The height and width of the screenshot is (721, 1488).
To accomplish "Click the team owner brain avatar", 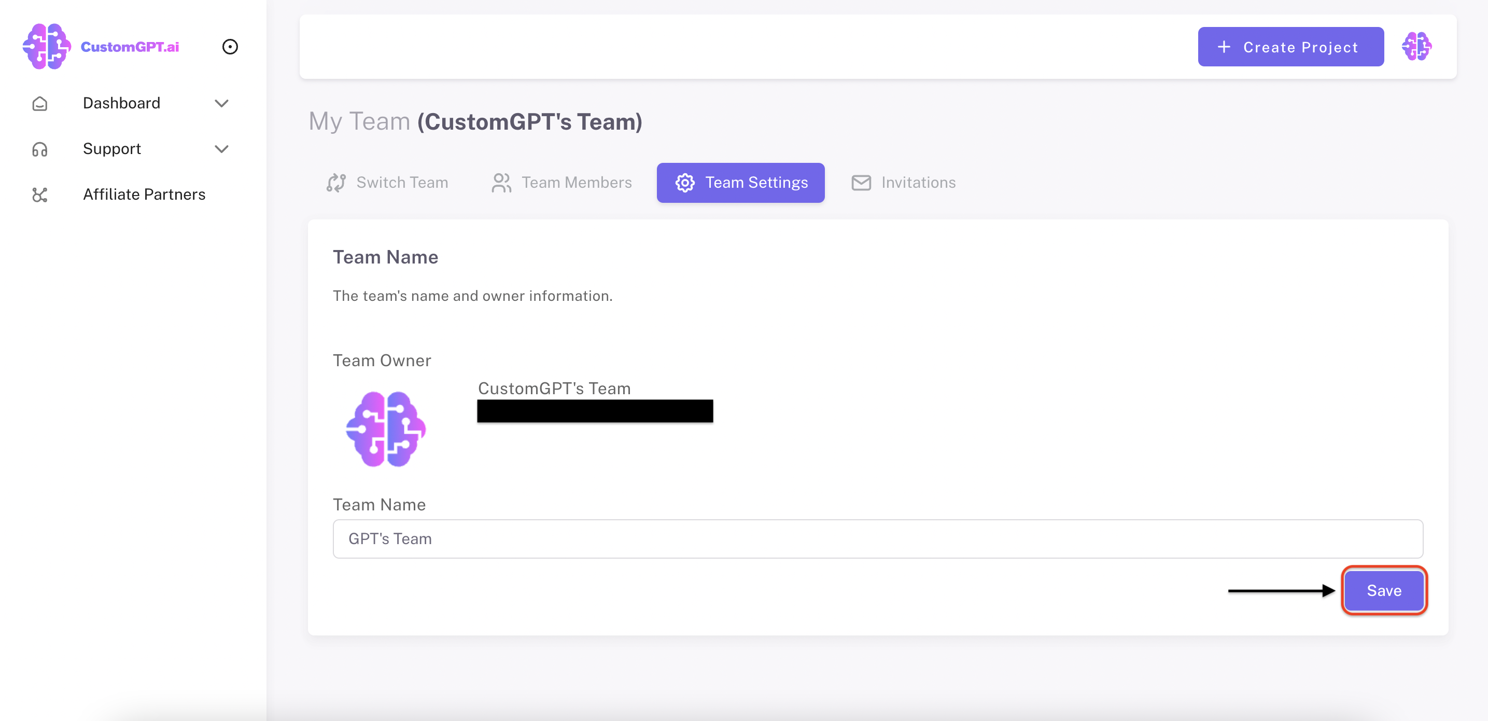I will (x=385, y=429).
